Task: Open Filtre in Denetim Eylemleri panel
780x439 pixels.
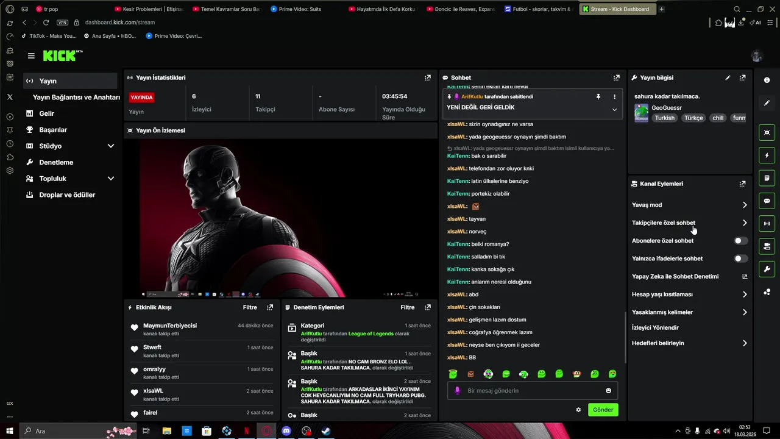Action: pos(408,307)
